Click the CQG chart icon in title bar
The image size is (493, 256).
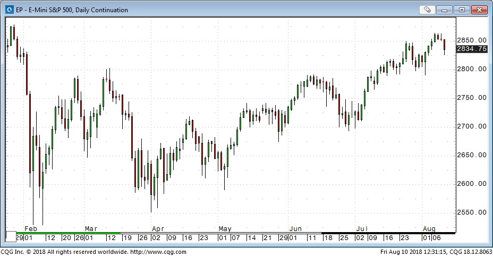click(10, 10)
